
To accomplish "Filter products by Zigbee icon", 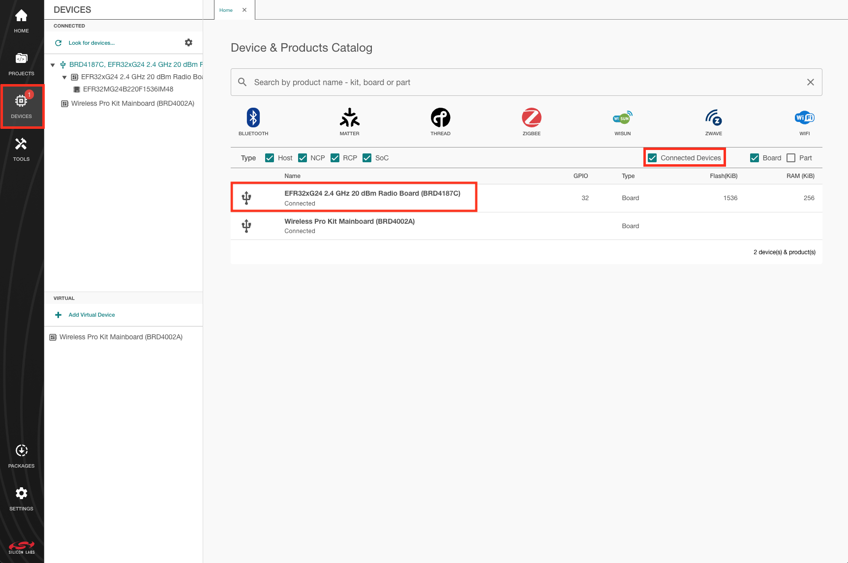I will (531, 119).
